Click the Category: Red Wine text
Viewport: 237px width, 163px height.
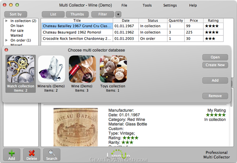tap(127, 119)
